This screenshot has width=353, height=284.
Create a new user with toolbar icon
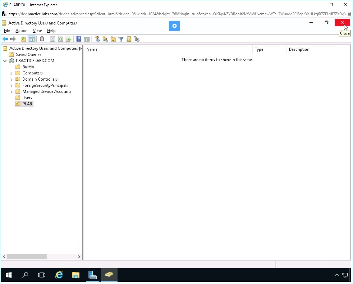(97, 39)
